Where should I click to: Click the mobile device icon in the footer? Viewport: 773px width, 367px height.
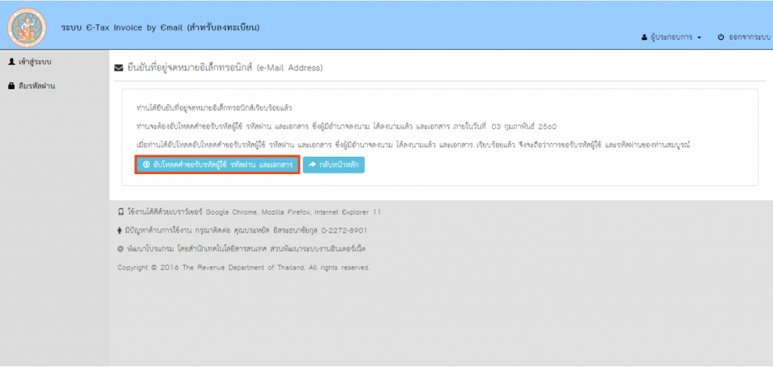click(120, 213)
